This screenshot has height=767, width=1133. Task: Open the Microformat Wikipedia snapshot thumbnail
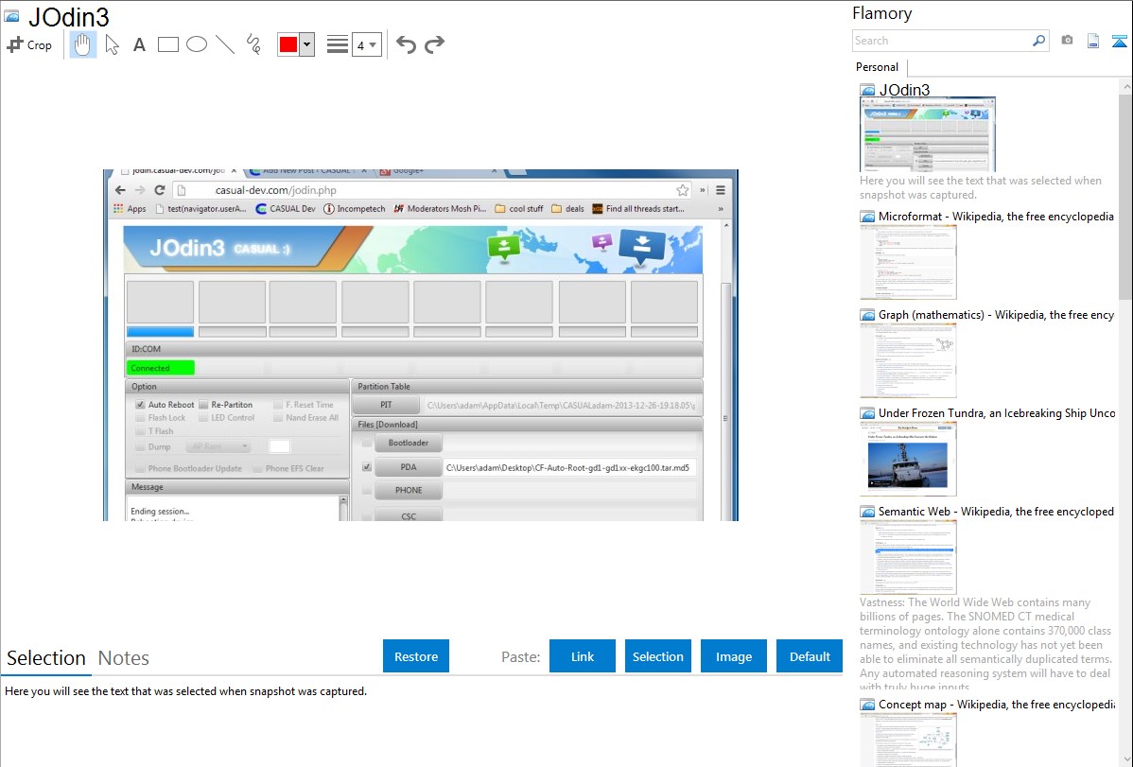[x=908, y=262]
